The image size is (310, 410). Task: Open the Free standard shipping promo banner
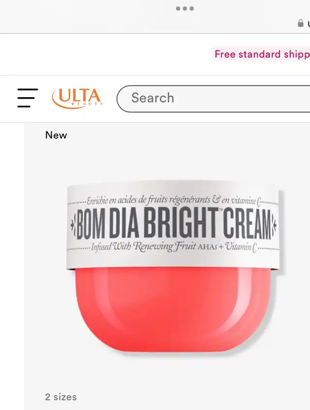coord(262,54)
